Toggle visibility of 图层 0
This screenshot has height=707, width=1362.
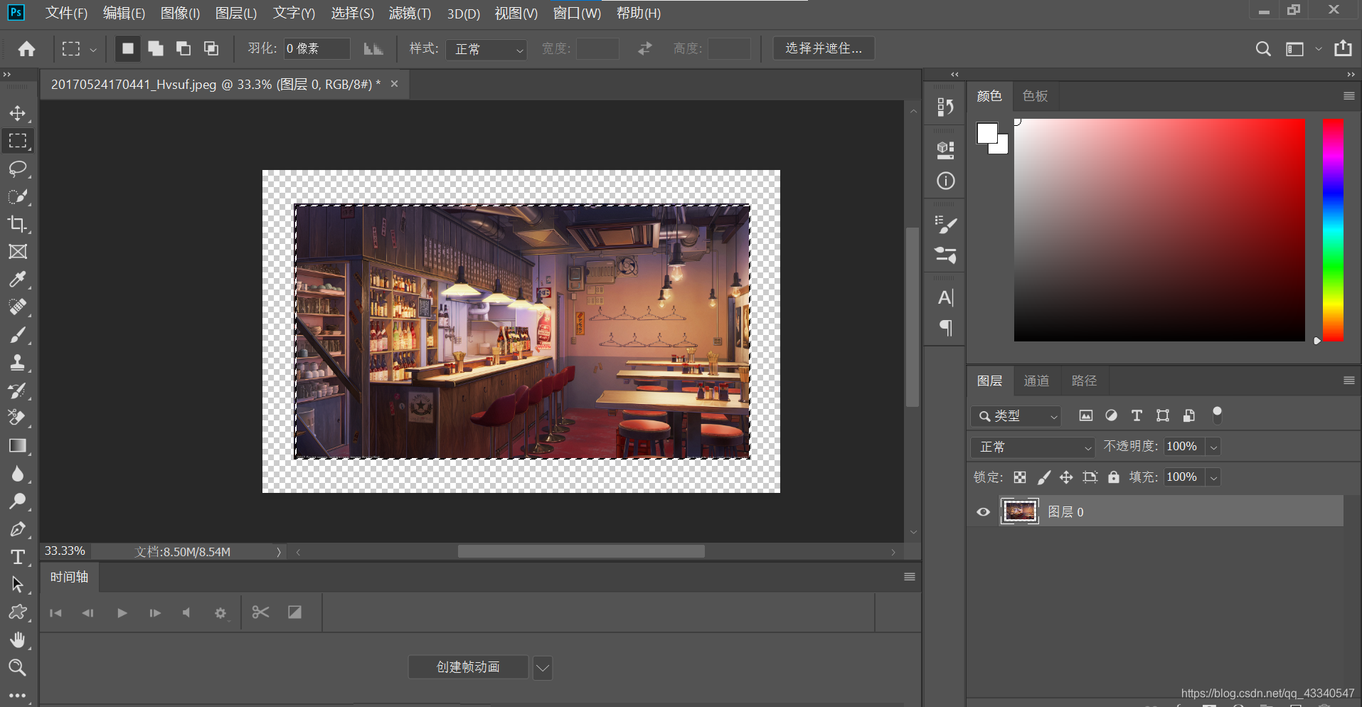983,512
